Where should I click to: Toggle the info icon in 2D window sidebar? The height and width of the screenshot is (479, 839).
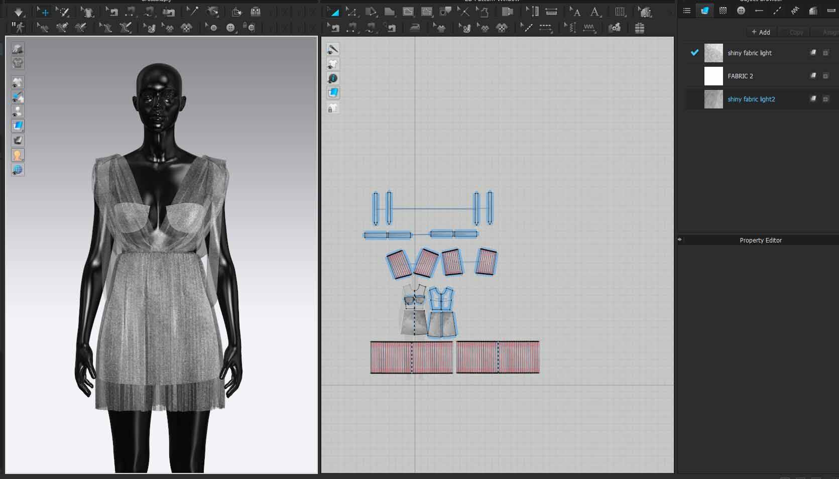coord(333,78)
